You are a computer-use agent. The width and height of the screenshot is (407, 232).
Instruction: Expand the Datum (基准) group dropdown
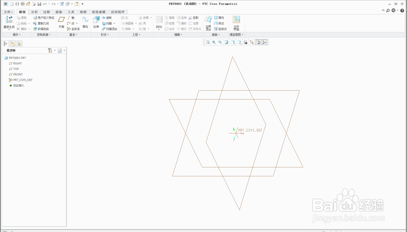pos(73,35)
